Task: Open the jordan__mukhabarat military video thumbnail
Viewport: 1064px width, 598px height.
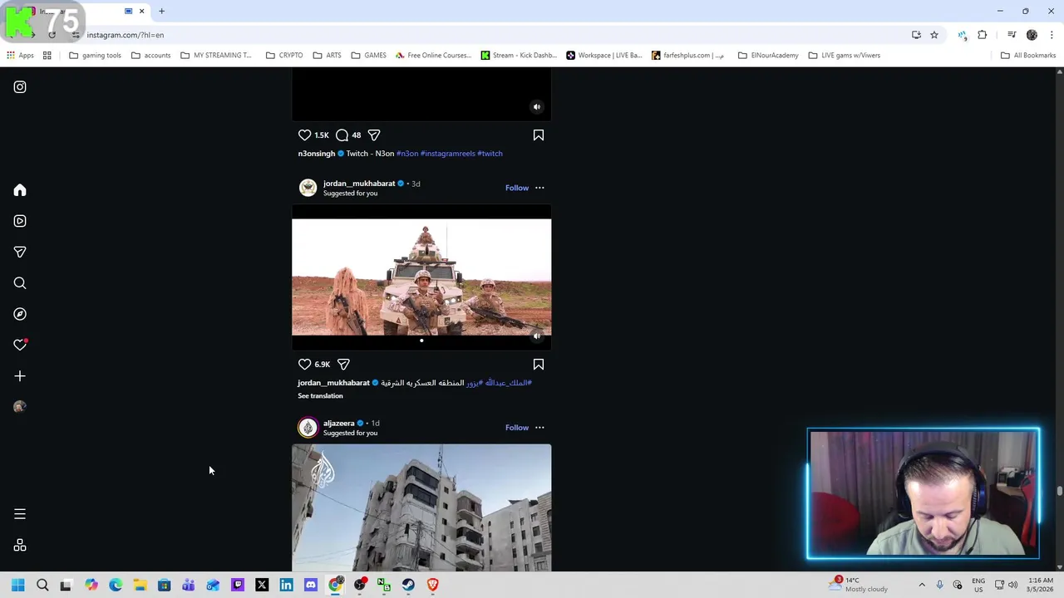Action: (421, 277)
